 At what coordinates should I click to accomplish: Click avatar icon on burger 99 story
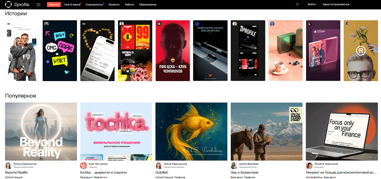coord(122,24)
